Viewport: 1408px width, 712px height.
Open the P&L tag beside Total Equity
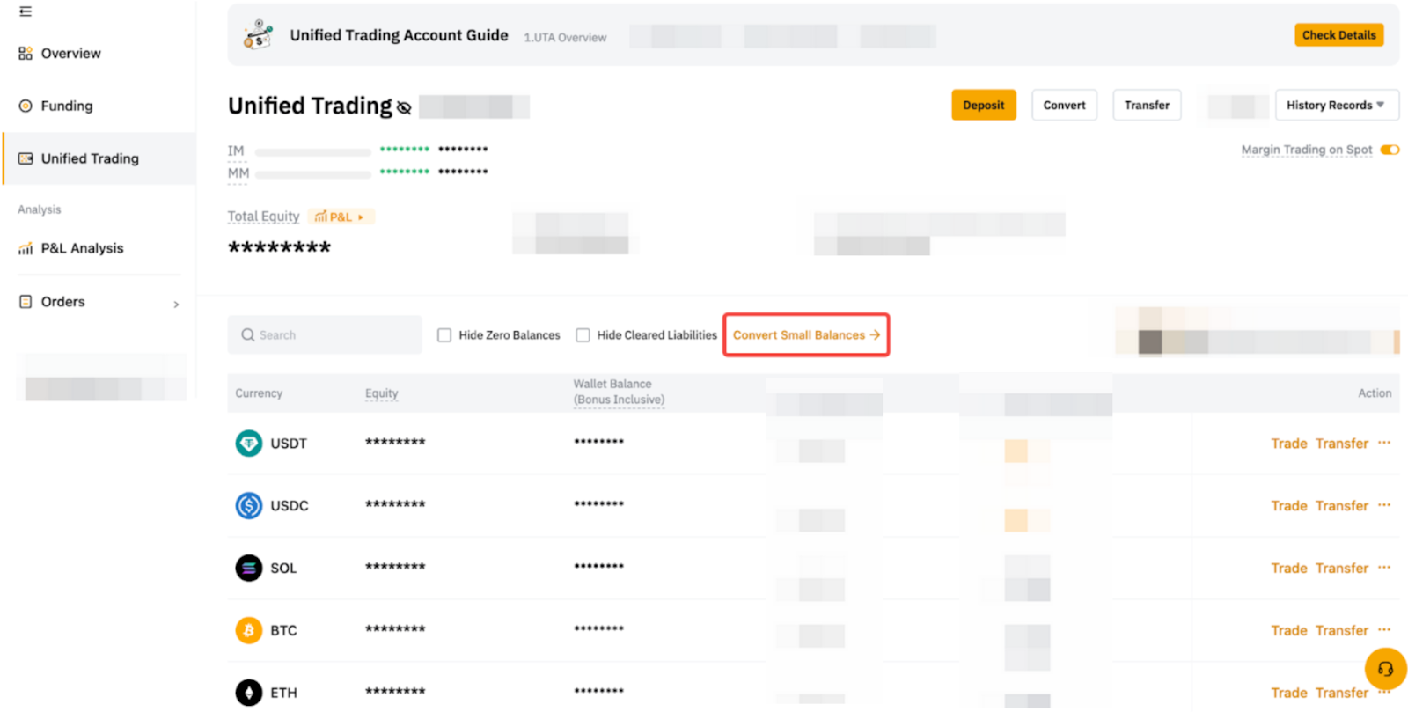pyautogui.click(x=341, y=217)
